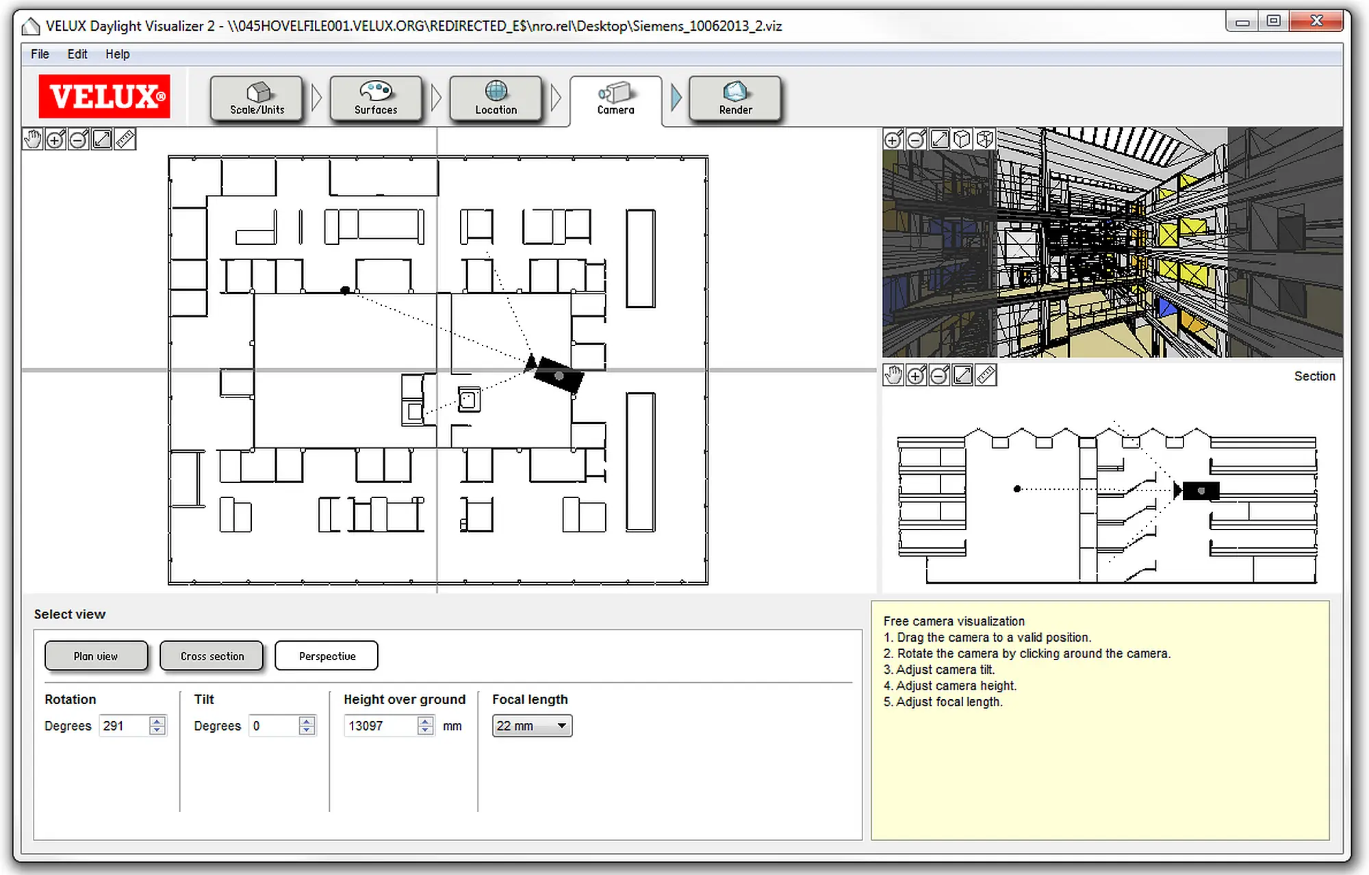Fit plan view to window
1369x875 pixels.
click(102, 140)
